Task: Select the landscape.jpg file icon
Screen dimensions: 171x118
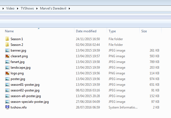Action: tap(7, 68)
